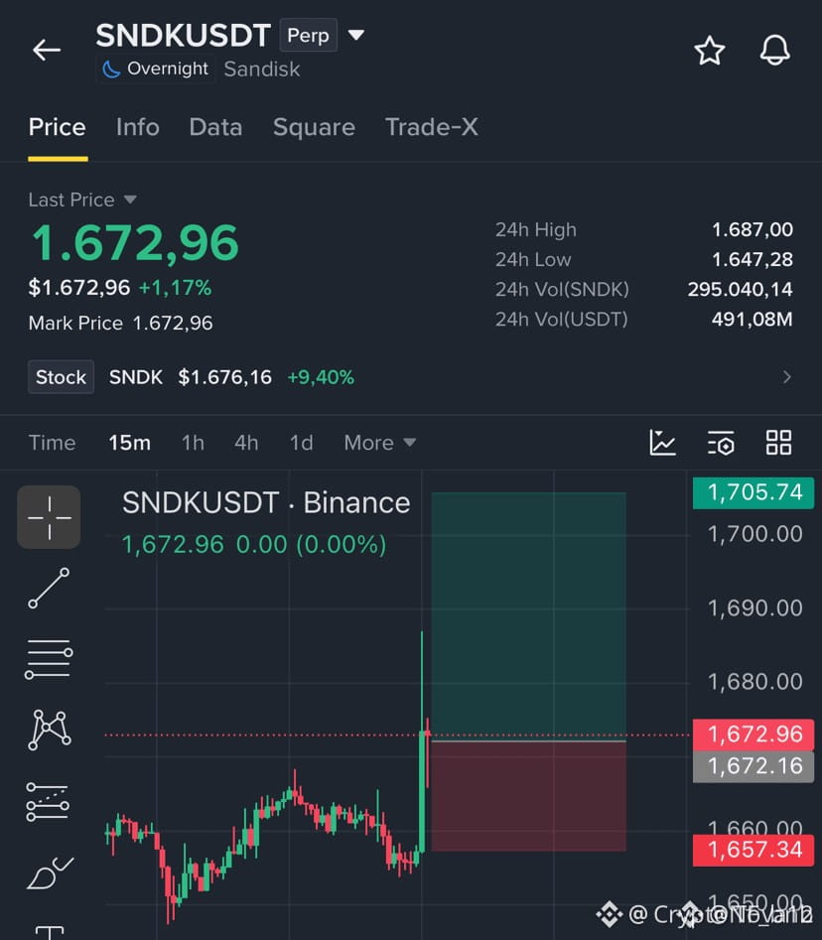Open the SNDKUSDT pair selector dropdown arrow
Screen dimensions: 822x940
(356, 35)
